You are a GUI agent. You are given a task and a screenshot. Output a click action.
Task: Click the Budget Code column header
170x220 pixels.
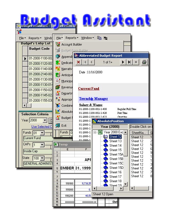[x=40, y=51]
